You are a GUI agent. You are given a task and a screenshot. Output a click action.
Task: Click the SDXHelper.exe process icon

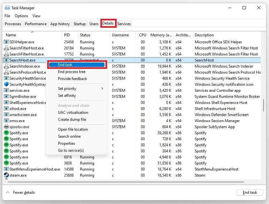click(x=6, y=42)
